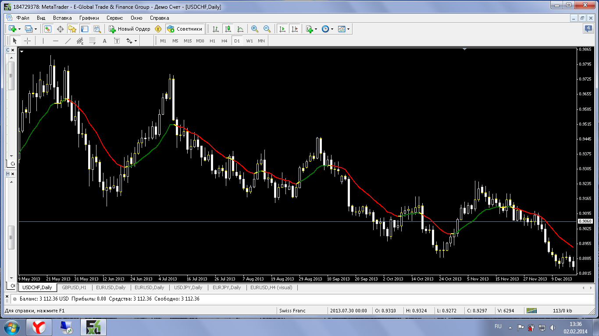The height and width of the screenshot is (336, 599).
Task: Switch to W1 timeframe
Action: pyautogui.click(x=249, y=41)
